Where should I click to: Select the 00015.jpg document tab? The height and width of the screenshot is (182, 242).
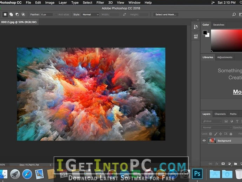pyautogui.click(x=19, y=22)
